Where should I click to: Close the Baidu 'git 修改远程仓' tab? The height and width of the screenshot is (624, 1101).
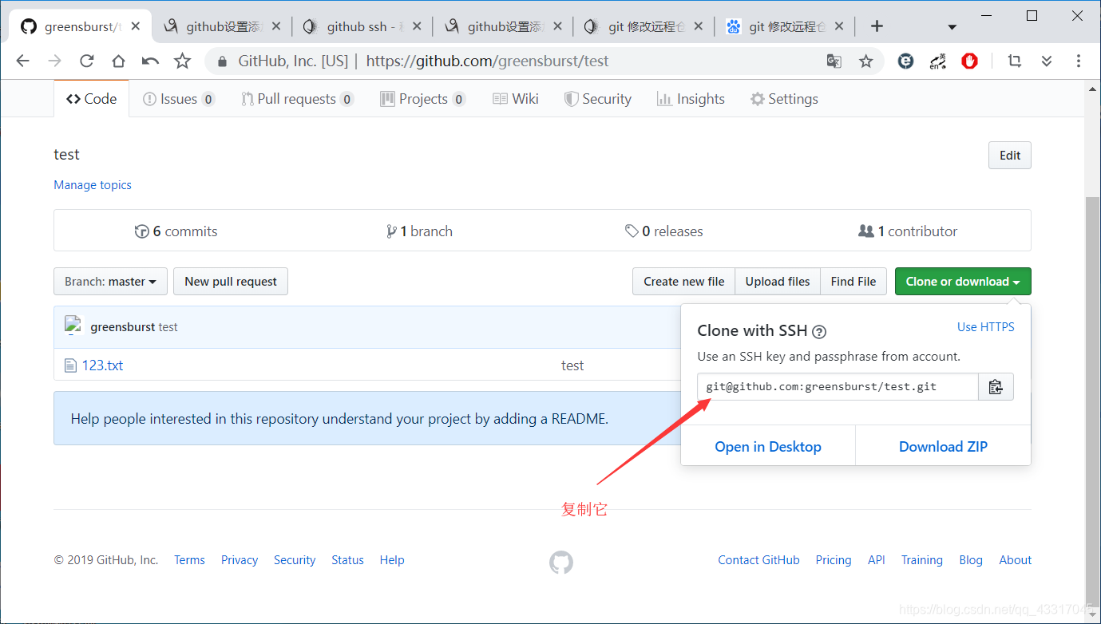838,26
